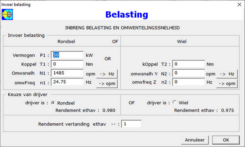Click the Invoer belasting group label
The image size is (245, 147).
click(x=26, y=35)
